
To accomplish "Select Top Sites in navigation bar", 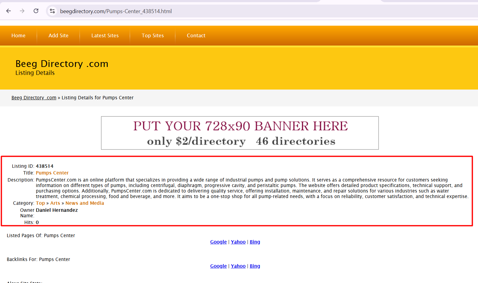I will [153, 35].
